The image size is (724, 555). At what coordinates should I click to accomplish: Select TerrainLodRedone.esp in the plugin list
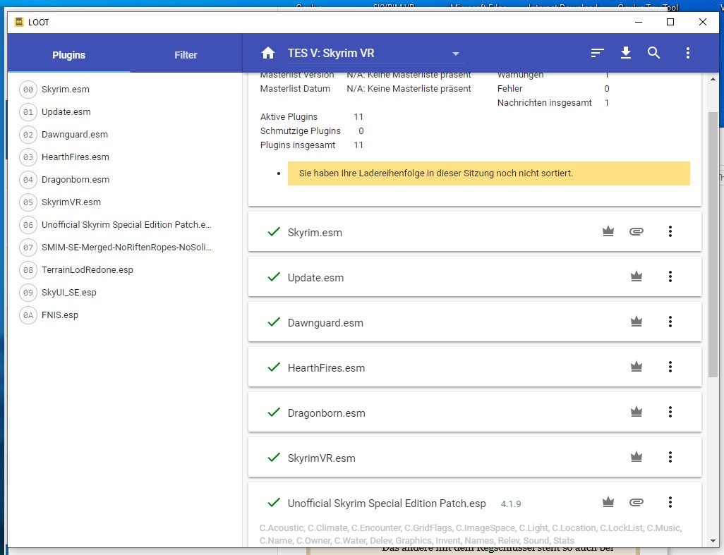click(87, 270)
